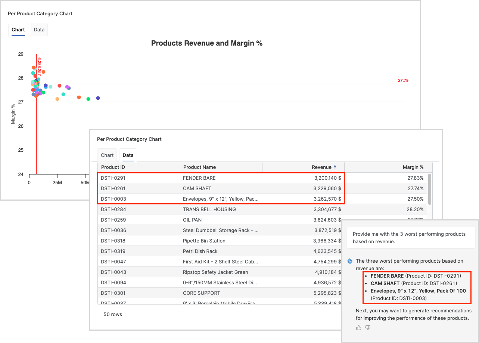Click the red 6,288,257 vertical line label
This screenshot has width=479, height=343.
(39, 67)
